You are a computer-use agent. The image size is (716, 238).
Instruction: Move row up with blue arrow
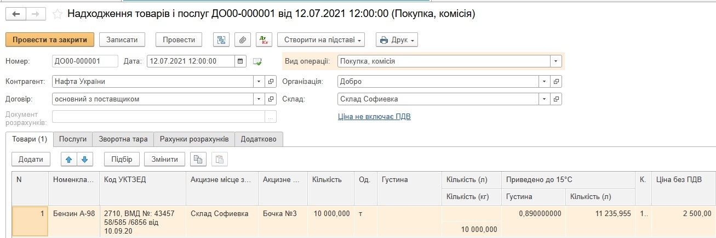(x=69, y=160)
